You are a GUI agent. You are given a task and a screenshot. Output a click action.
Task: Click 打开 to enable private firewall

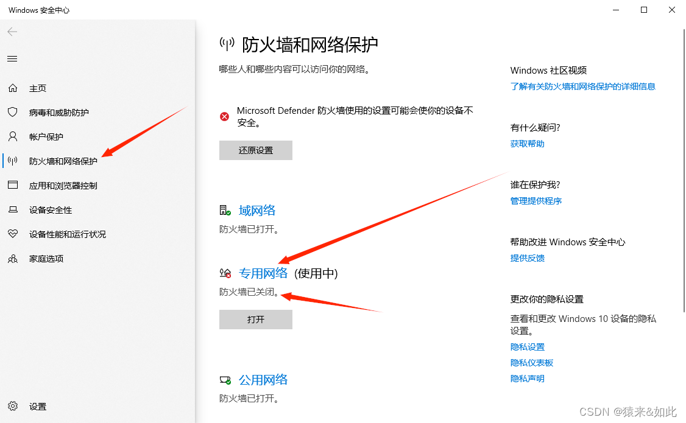(x=255, y=320)
